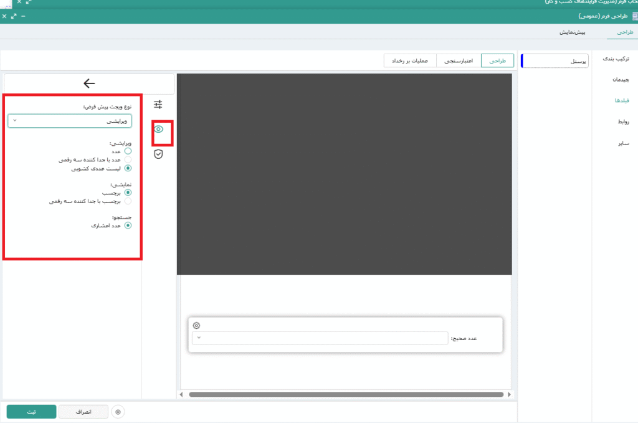Click the انصراف cancel button
Viewport: 638px width, 423px height.
point(83,412)
